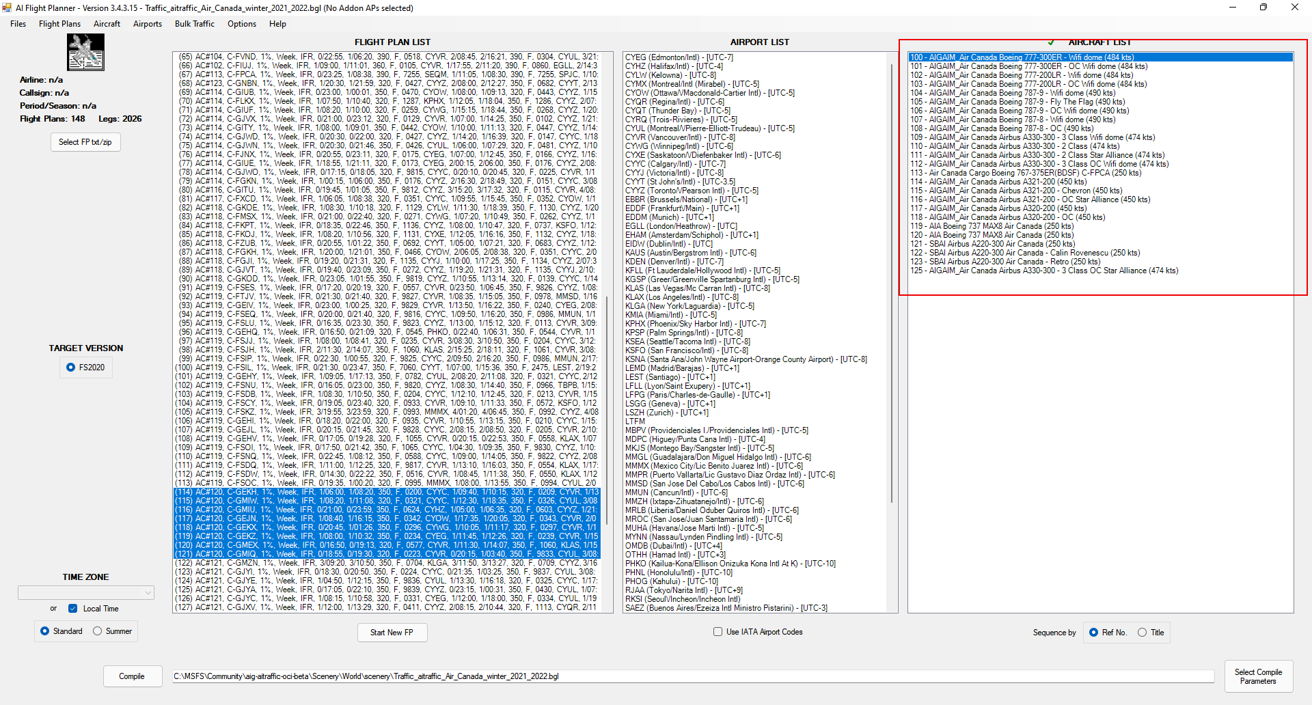The width and height of the screenshot is (1312, 705).
Task: Open the Options menu
Action: click(242, 24)
